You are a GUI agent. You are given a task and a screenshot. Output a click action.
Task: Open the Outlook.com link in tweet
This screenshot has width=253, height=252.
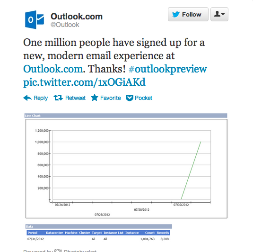pos(53,69)
